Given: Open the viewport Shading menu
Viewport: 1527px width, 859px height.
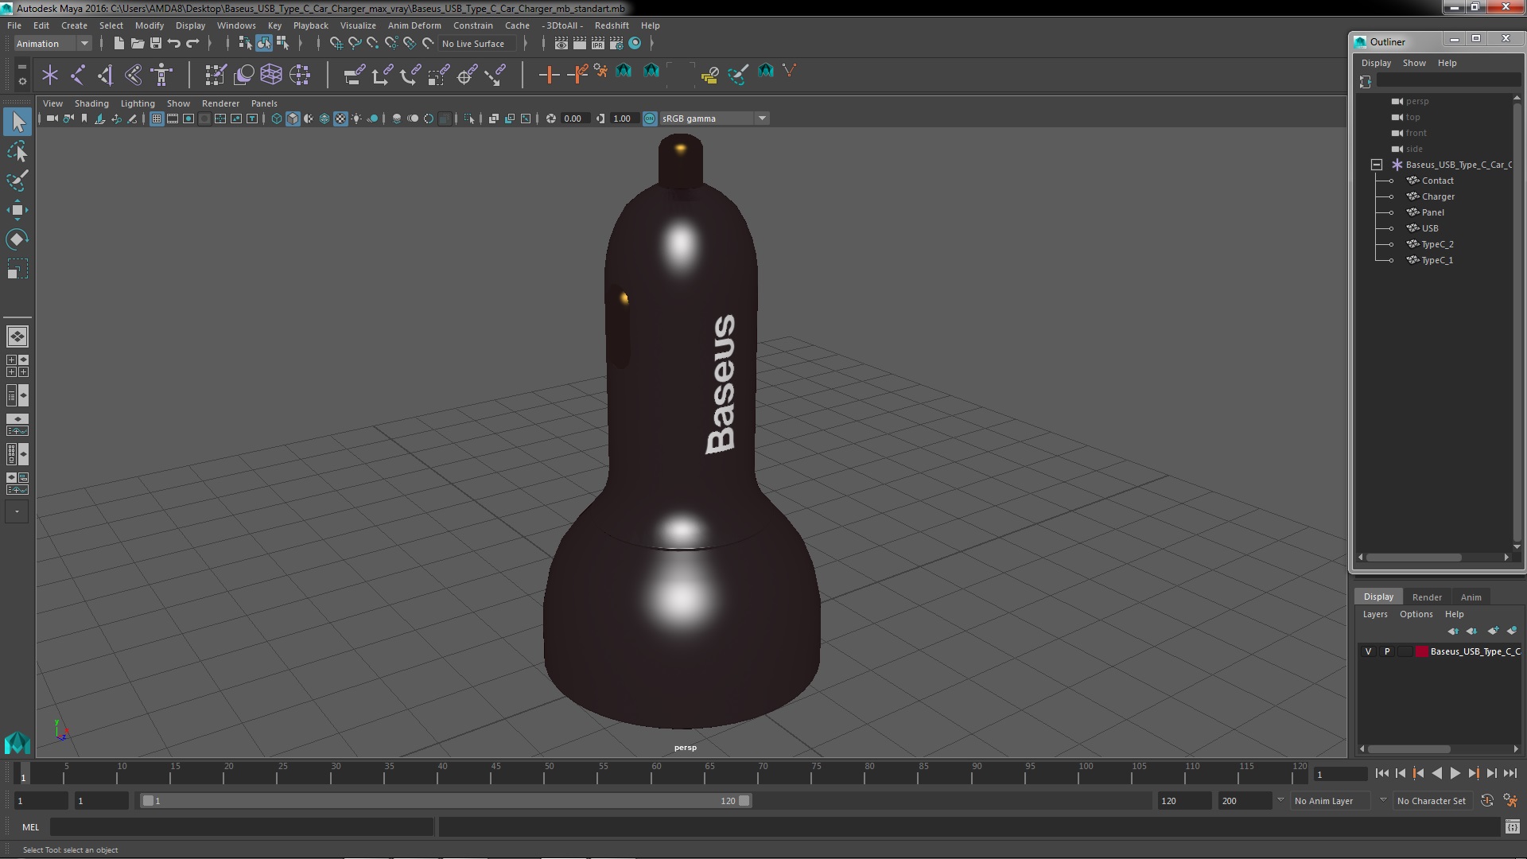Looking at the screenshot, I should [91, 103].
